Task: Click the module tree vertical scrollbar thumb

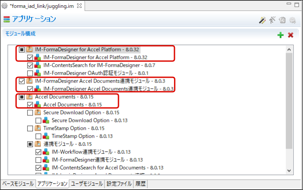Action: pos(289,100)
